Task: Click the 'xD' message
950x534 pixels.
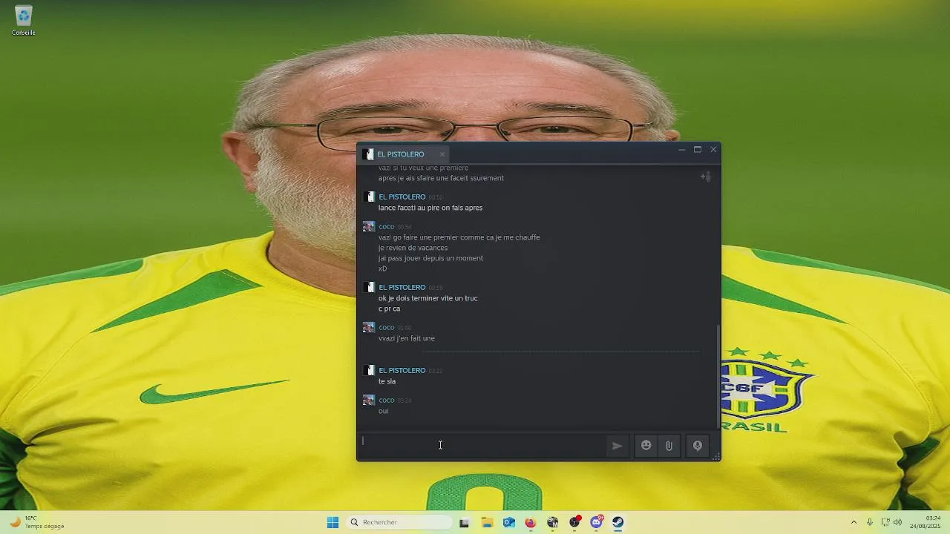Action: click(382, 268)
